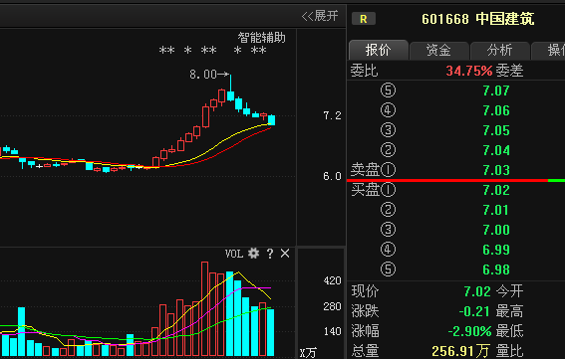Viewport: 565px width, 359px height.
Task: Select buy level 5 circled number
Action: (388, 269)
